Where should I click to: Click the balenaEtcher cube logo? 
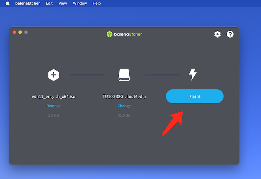click(109, 34)
